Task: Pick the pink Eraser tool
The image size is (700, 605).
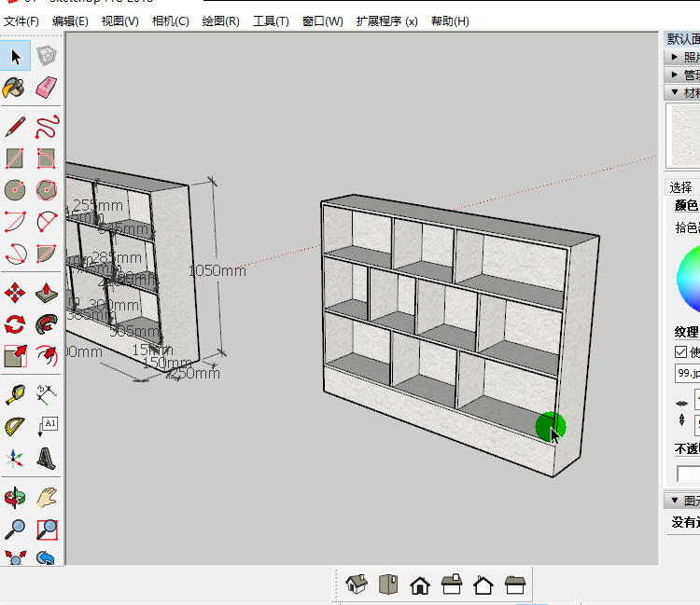Action: point(47,88)
